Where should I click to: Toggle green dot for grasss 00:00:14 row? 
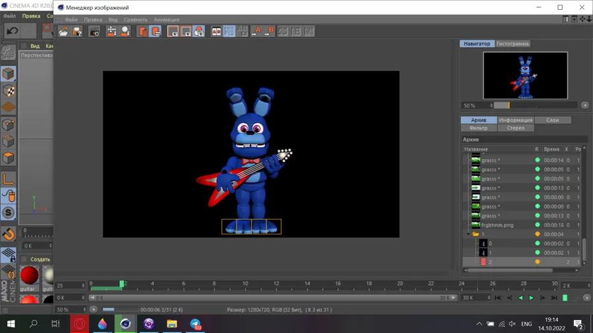(538, 160)
